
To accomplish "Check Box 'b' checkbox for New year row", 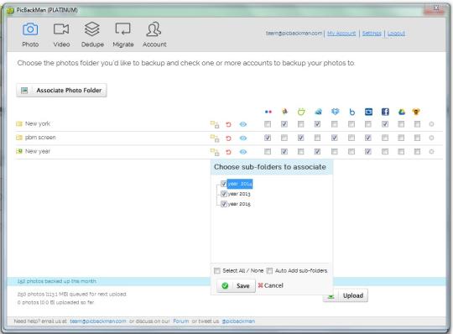I will [351, 151].
